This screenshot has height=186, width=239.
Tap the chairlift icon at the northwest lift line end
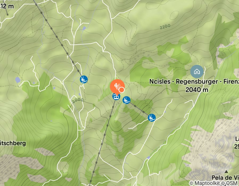[x=84, y=79]
